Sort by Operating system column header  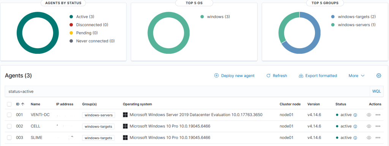(138, 104)
